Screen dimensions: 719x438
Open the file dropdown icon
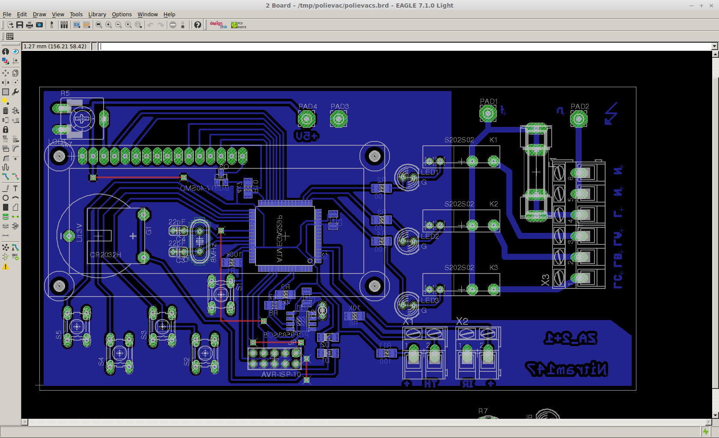point(10,25)
